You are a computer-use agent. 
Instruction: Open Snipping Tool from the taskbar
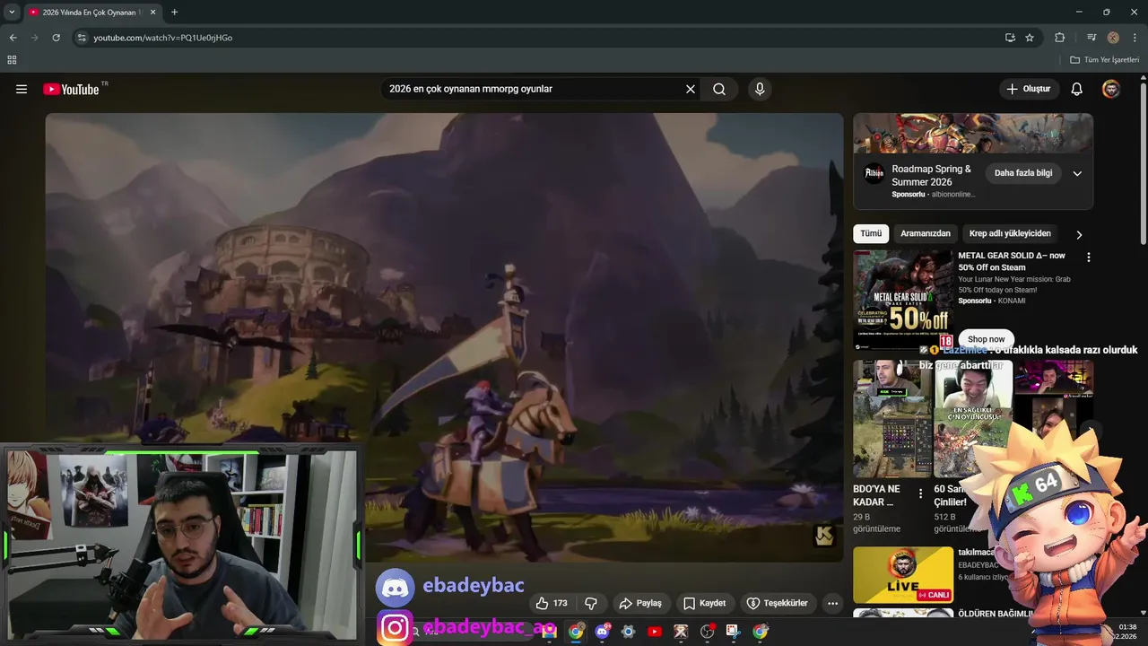pos(734,632)
